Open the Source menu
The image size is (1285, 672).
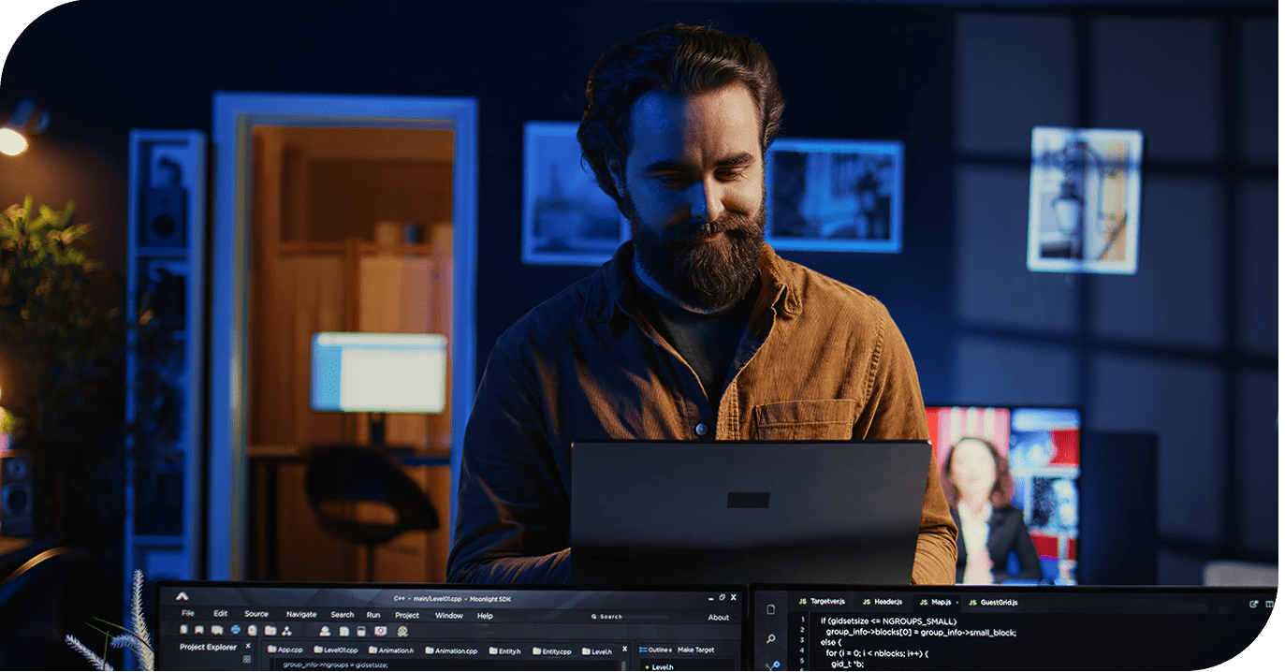256,615
